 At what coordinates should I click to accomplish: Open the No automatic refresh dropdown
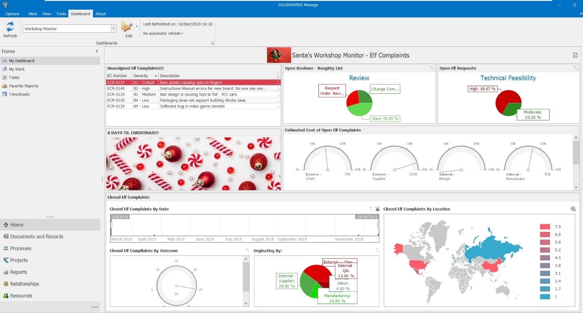pos(163,33)
